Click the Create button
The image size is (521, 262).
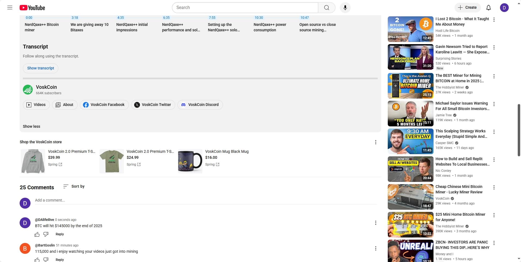(467, 8)
